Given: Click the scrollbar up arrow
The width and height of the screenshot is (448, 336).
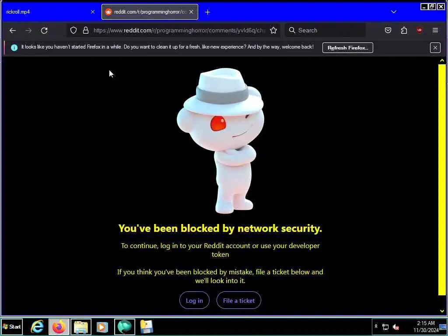Looking at the screenshot, I should pyautogui.click(x=442, y=60).
